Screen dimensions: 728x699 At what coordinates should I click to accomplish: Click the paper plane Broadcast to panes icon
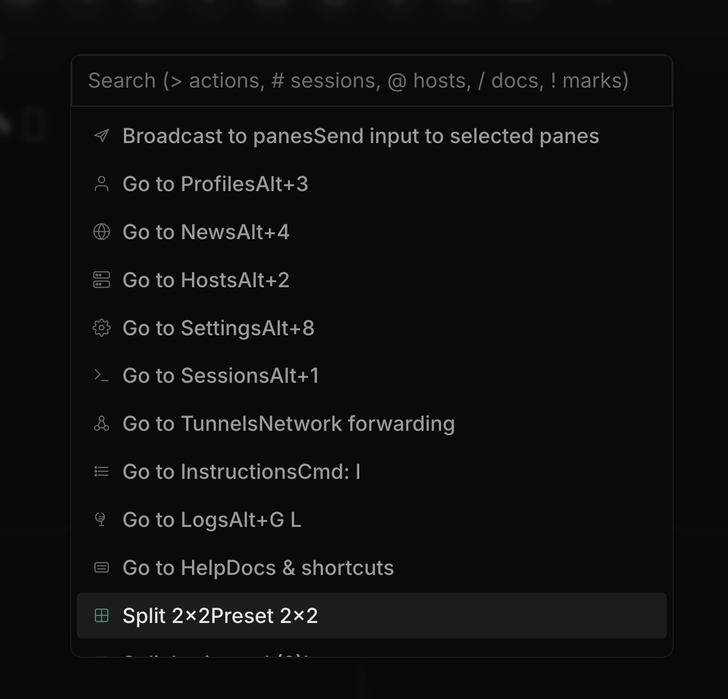click(101, 136)
